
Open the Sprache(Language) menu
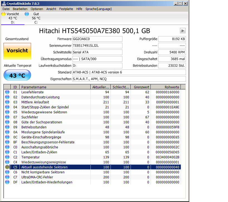point(99,9)
